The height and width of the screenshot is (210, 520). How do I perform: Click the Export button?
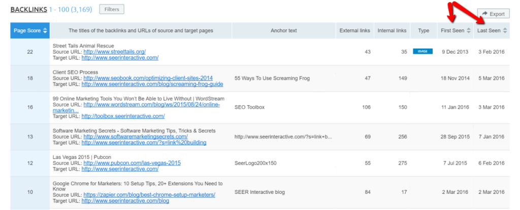click(x=493, y=14)
